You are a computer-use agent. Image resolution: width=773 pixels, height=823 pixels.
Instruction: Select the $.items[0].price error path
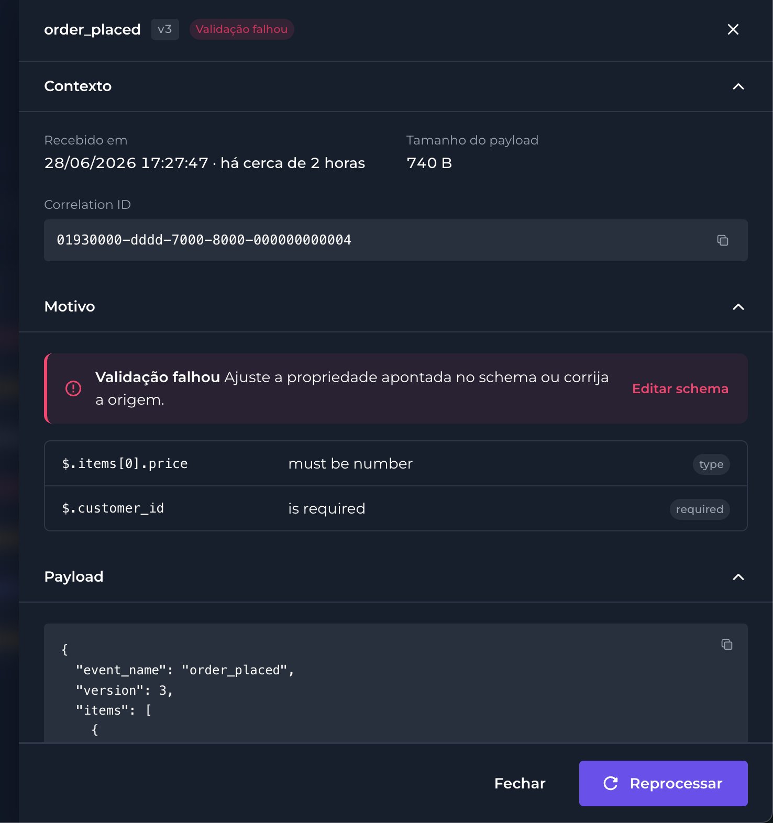[x=125, y=463]
